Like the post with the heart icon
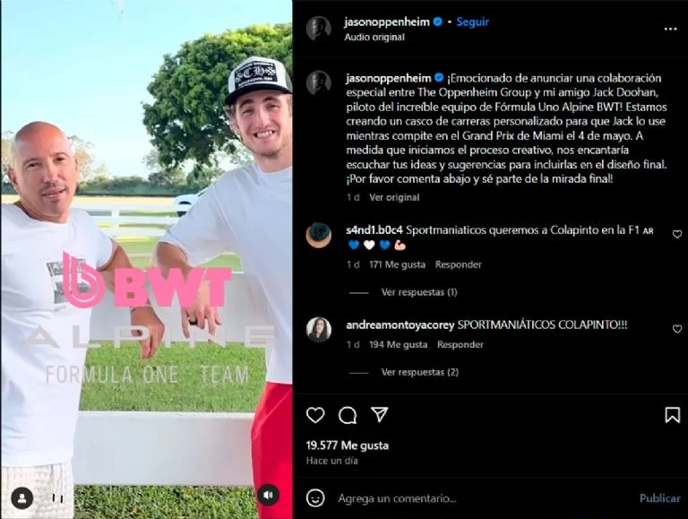The height and width of the screenshot is (519, 688). [315, 415]
